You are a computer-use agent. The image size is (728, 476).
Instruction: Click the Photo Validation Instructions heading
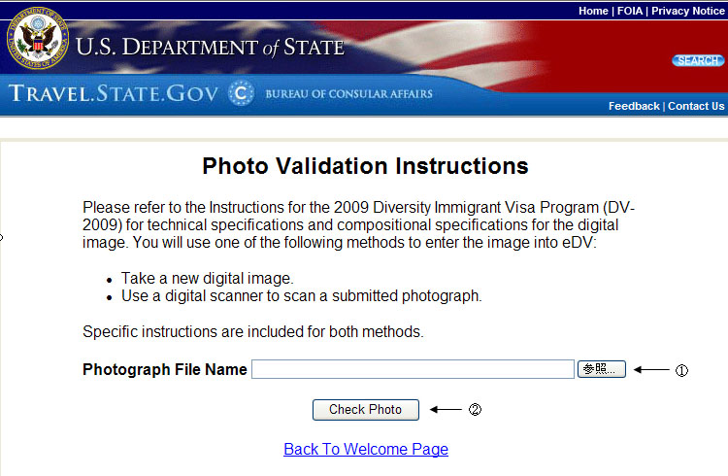coord(365,166)
